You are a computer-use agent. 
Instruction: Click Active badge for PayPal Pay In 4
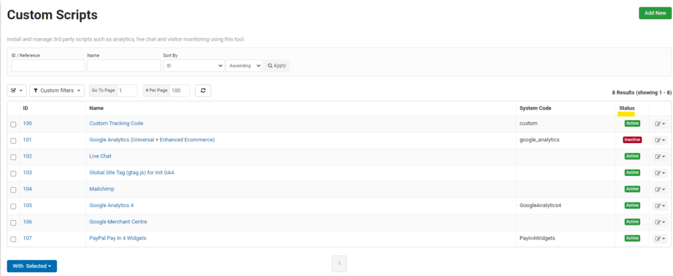tap(632, 238)
